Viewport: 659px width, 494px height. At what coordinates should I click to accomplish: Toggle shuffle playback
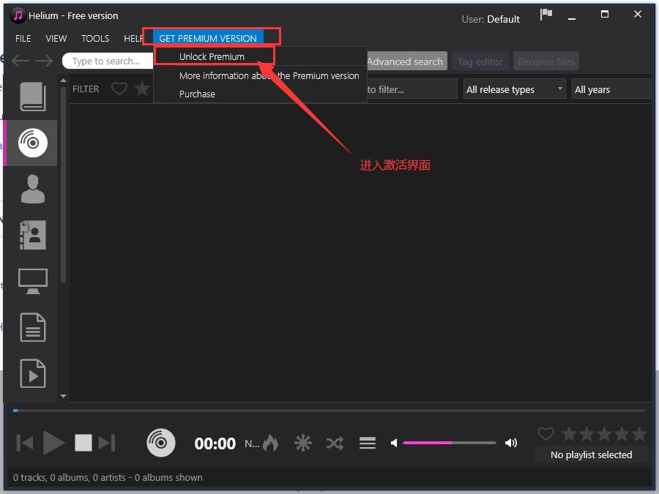[335, 444]
